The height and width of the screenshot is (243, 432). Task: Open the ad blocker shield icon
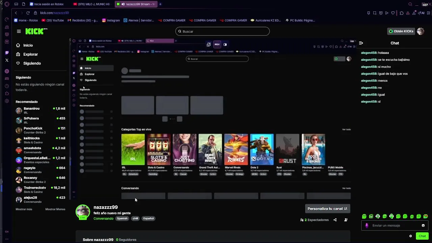tap(381, 13)
